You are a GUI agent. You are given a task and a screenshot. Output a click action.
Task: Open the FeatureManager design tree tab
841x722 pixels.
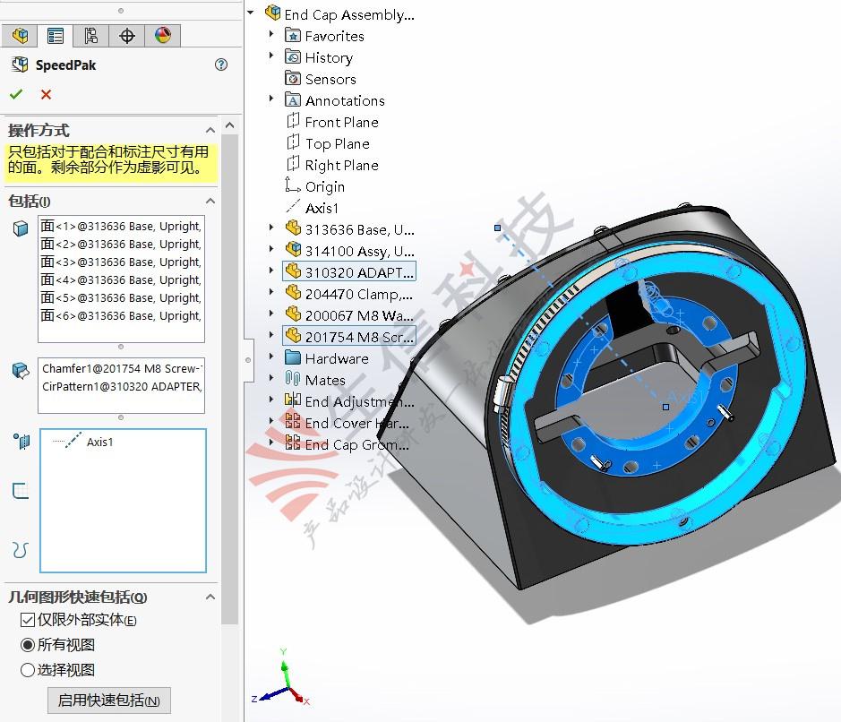(x=20, y=35)
